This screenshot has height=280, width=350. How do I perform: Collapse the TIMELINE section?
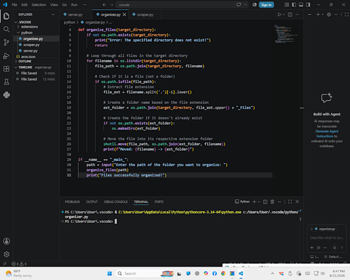coord(16,67)
